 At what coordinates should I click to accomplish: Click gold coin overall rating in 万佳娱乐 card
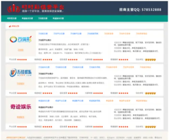(x=150, y=93)
